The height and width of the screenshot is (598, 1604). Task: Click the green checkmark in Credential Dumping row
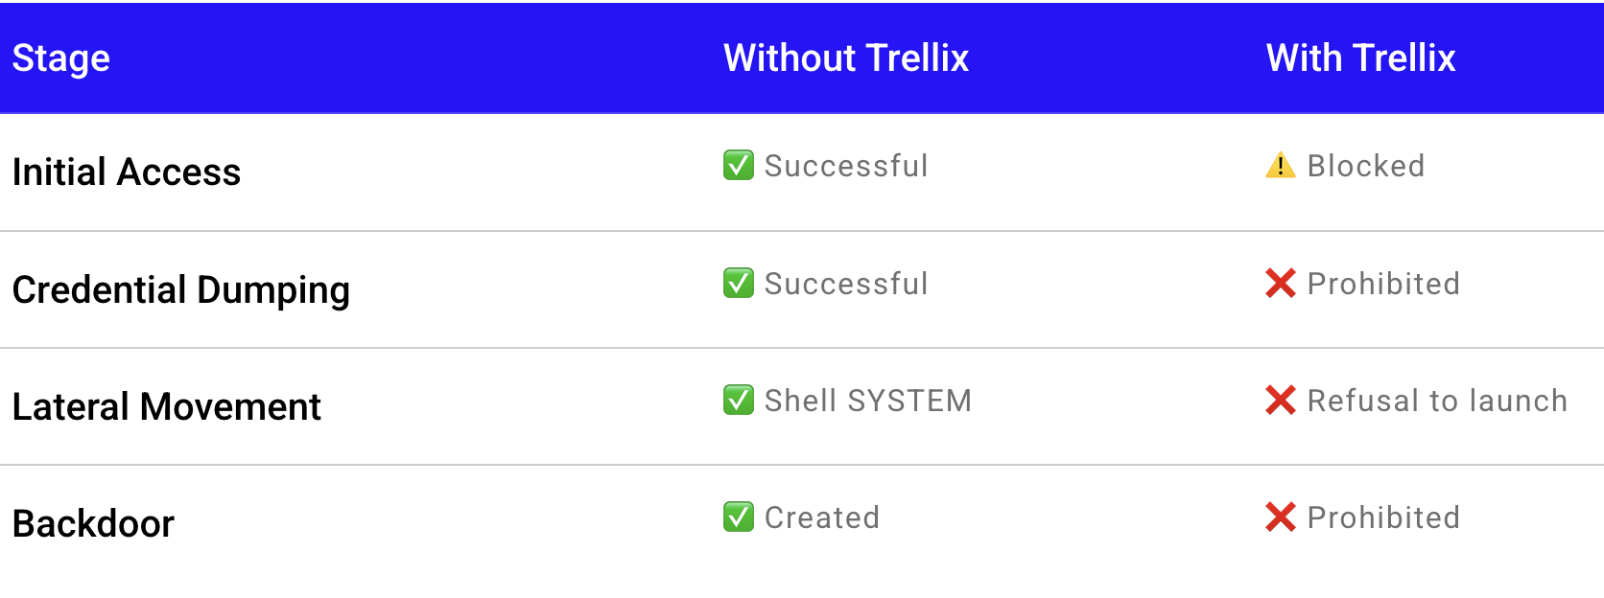pos(739,283)
